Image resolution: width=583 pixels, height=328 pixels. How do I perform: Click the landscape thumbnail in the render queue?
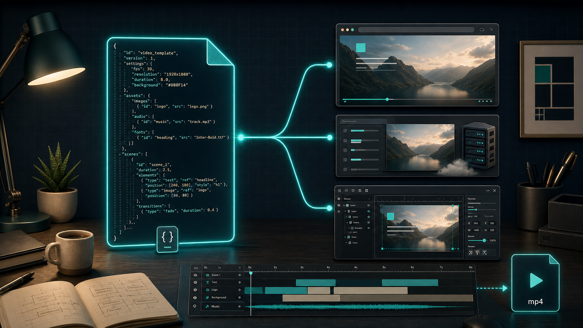[421, 147]
